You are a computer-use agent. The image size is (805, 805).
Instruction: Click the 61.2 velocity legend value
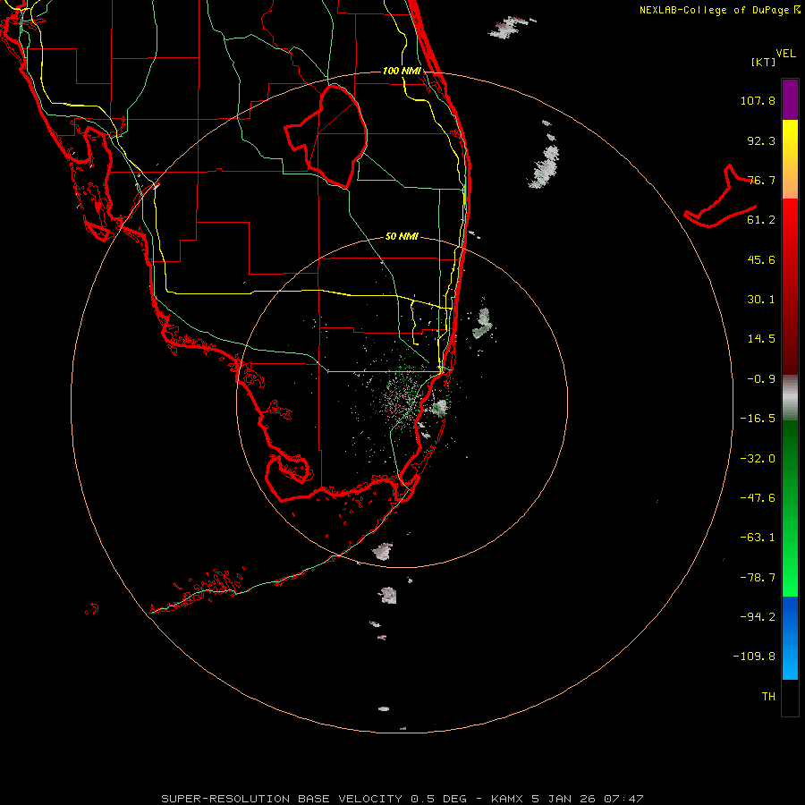click(761, 220)
